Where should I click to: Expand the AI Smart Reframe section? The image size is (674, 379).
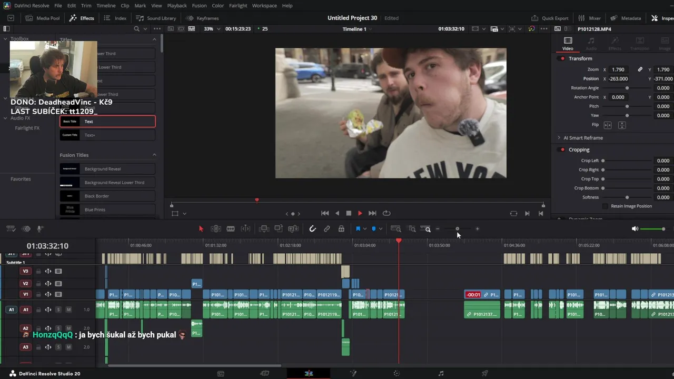point(559,138)
